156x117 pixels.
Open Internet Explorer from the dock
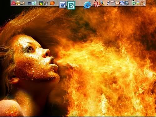87,5
